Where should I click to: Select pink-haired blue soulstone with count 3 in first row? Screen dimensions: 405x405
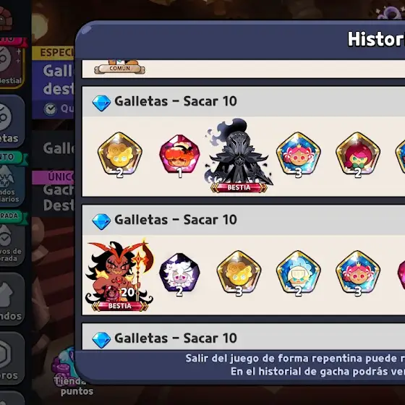298,155
